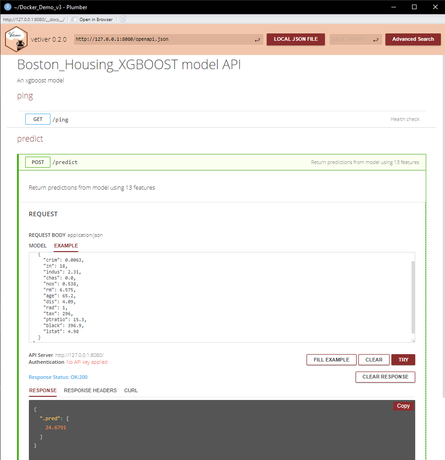Click CLEAR RESPONSE button

[385, 377]
